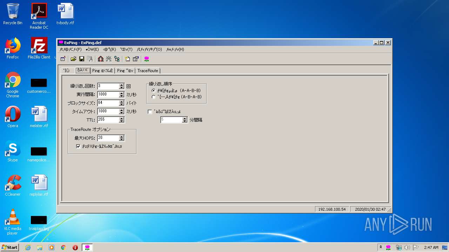The image size is (449, 252).
Task: Click the 最大HOPS input field showing 20
Action: point(108,138)
